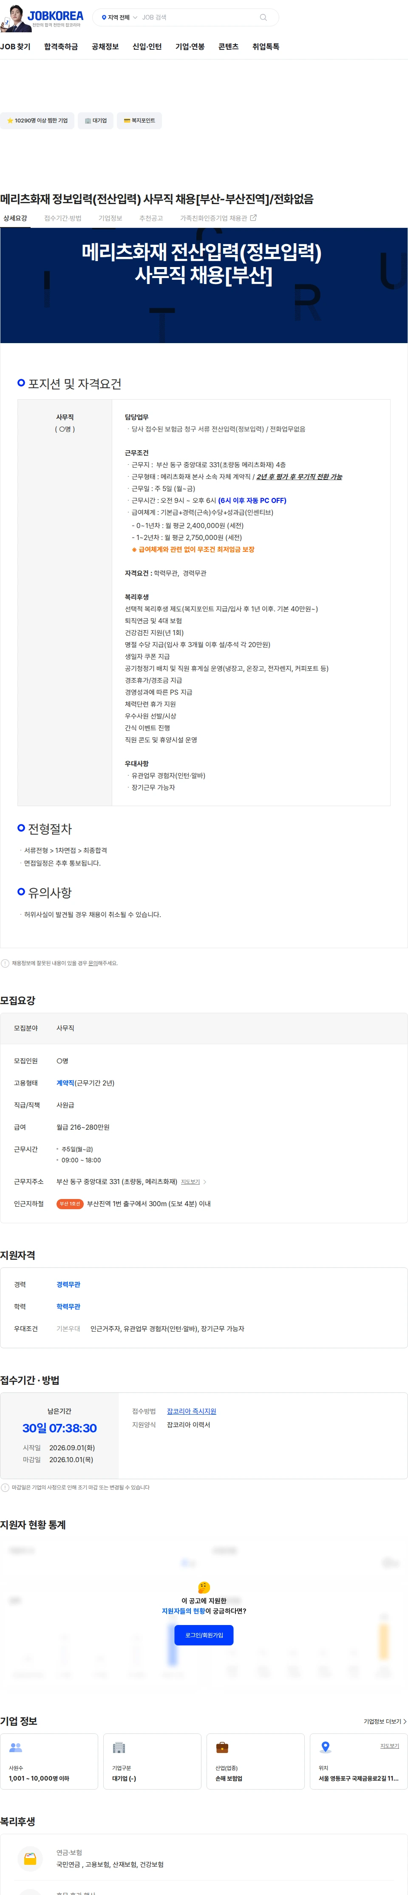Open 지도보기 beside the work address
The image size is (408, 1895).
(x=190, y=1182)
